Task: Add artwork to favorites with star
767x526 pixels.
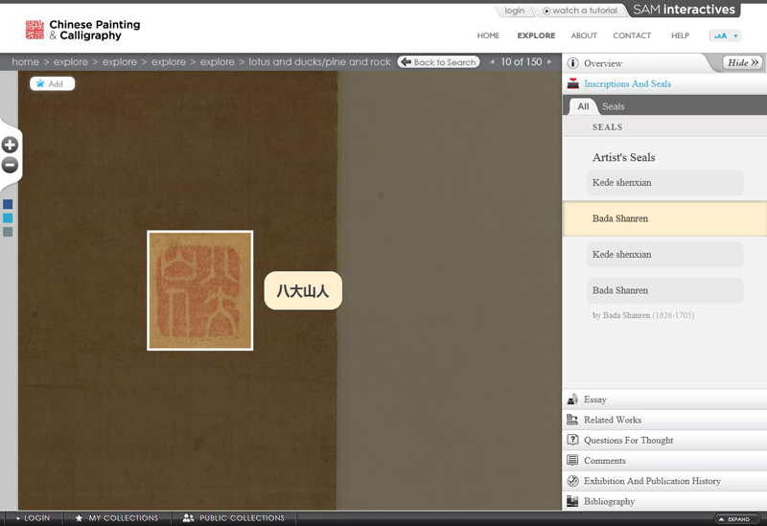Action: (x=52, y=83)
